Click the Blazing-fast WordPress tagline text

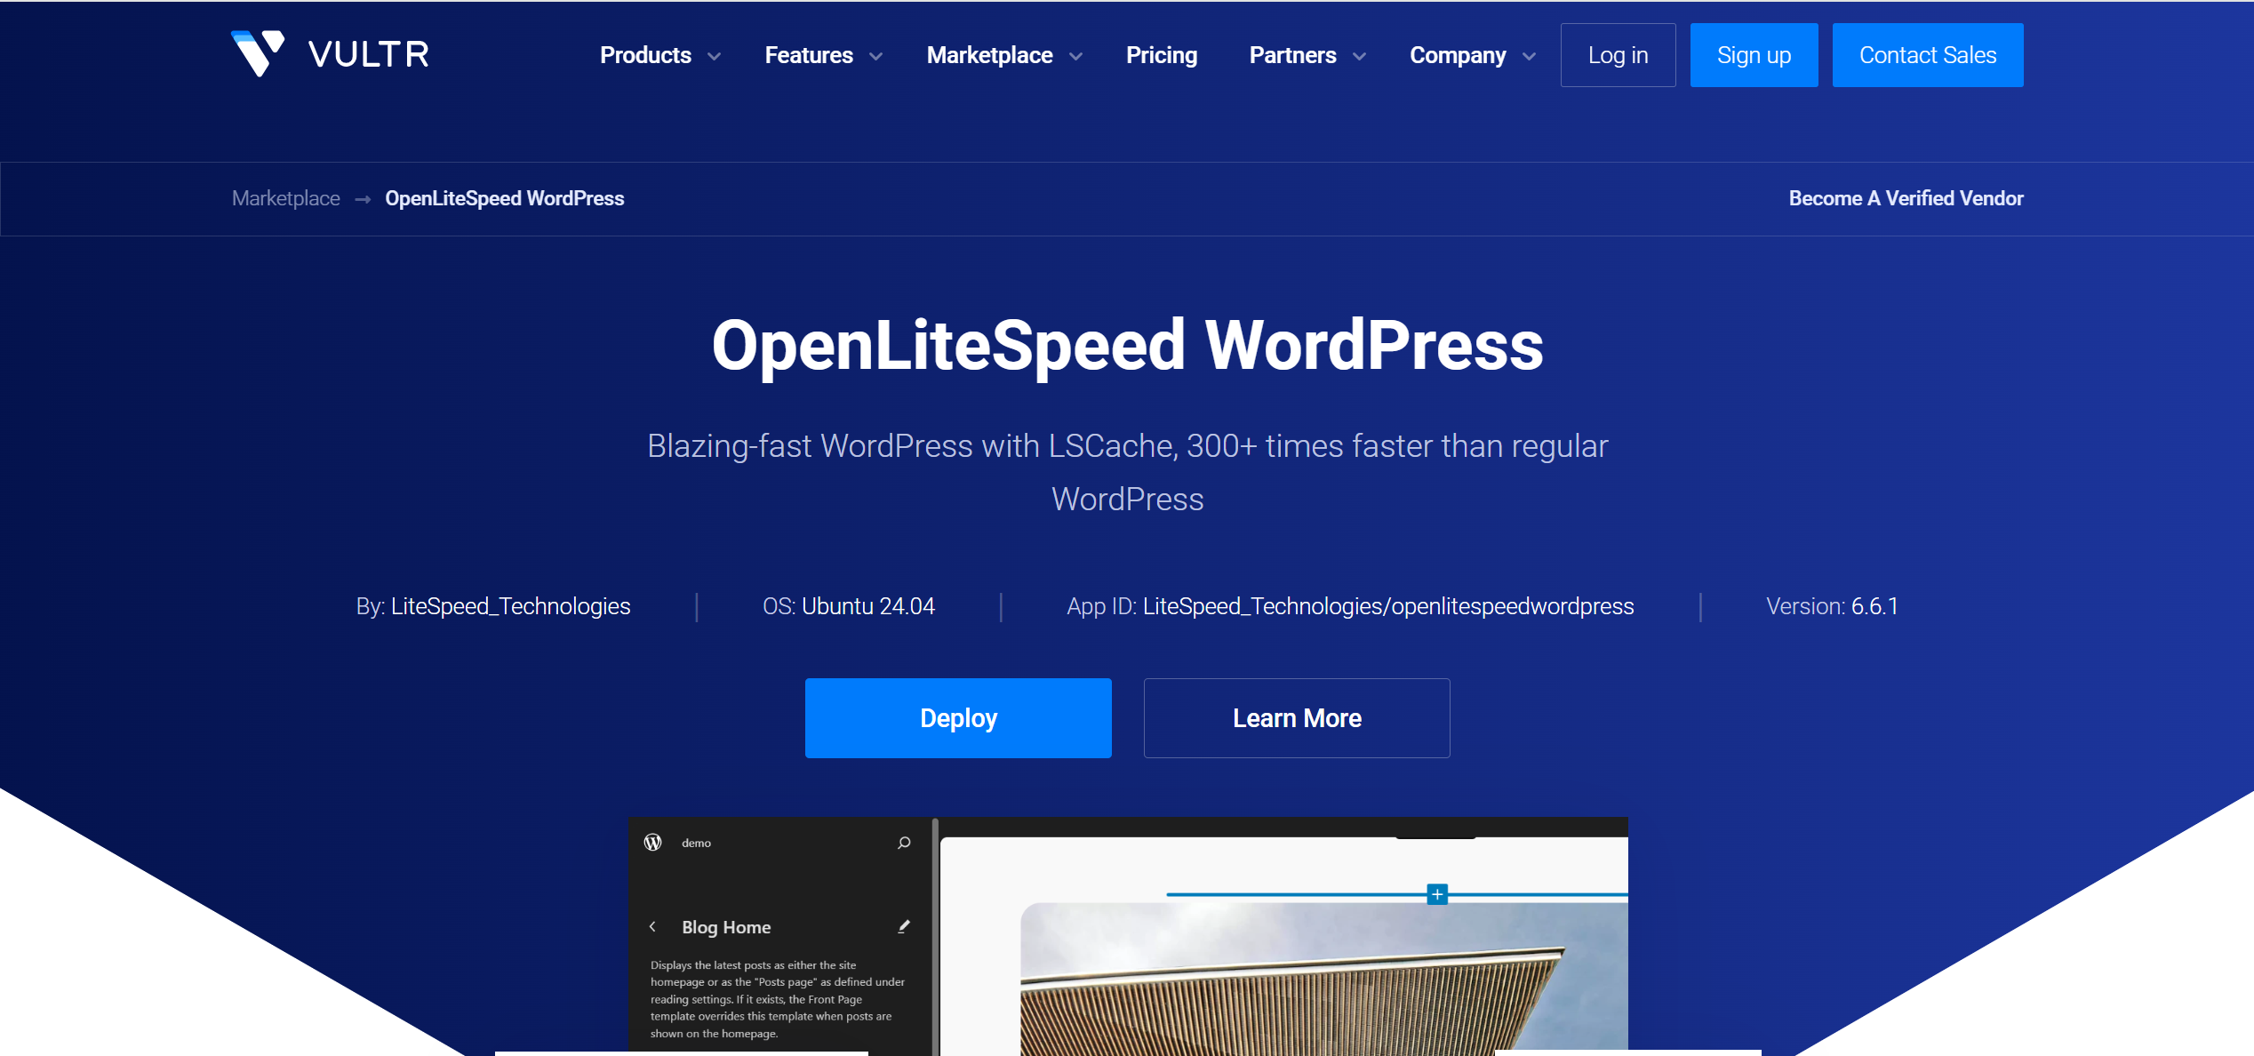click(x=1127, y=472)
